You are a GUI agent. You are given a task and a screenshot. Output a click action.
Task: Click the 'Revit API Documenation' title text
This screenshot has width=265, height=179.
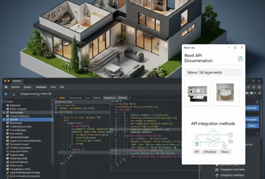tap(199, 58)
